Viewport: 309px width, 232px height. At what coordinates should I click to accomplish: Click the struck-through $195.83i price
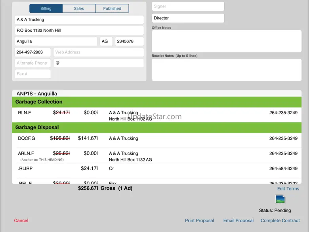click(60, 138)
